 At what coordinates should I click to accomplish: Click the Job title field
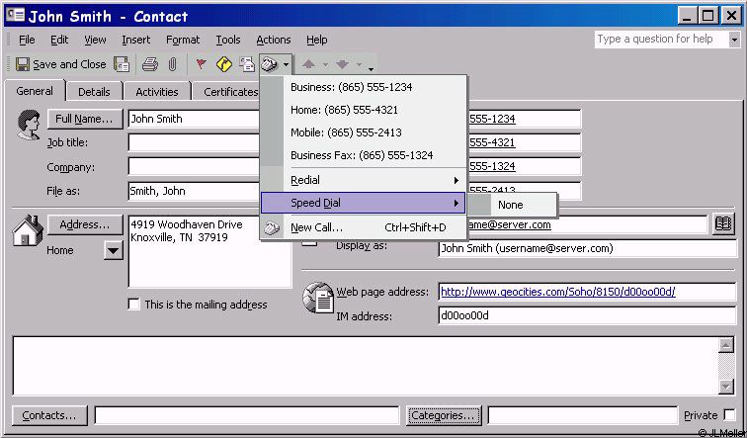pyautogui.click(x=196, y=142)
